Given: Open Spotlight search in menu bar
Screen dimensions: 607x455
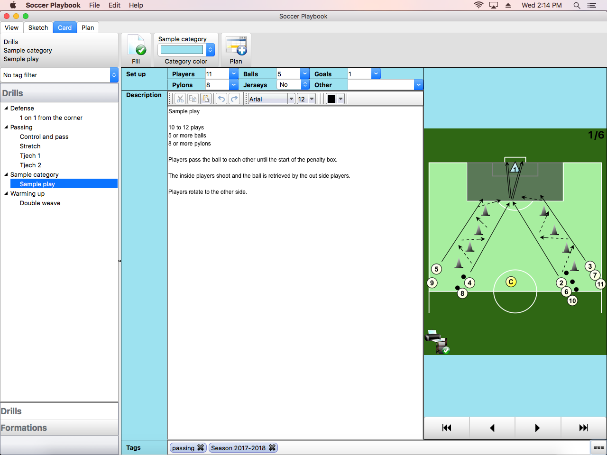Looking at the screenshot, I should pyautogui.click(x=577, y=5).
